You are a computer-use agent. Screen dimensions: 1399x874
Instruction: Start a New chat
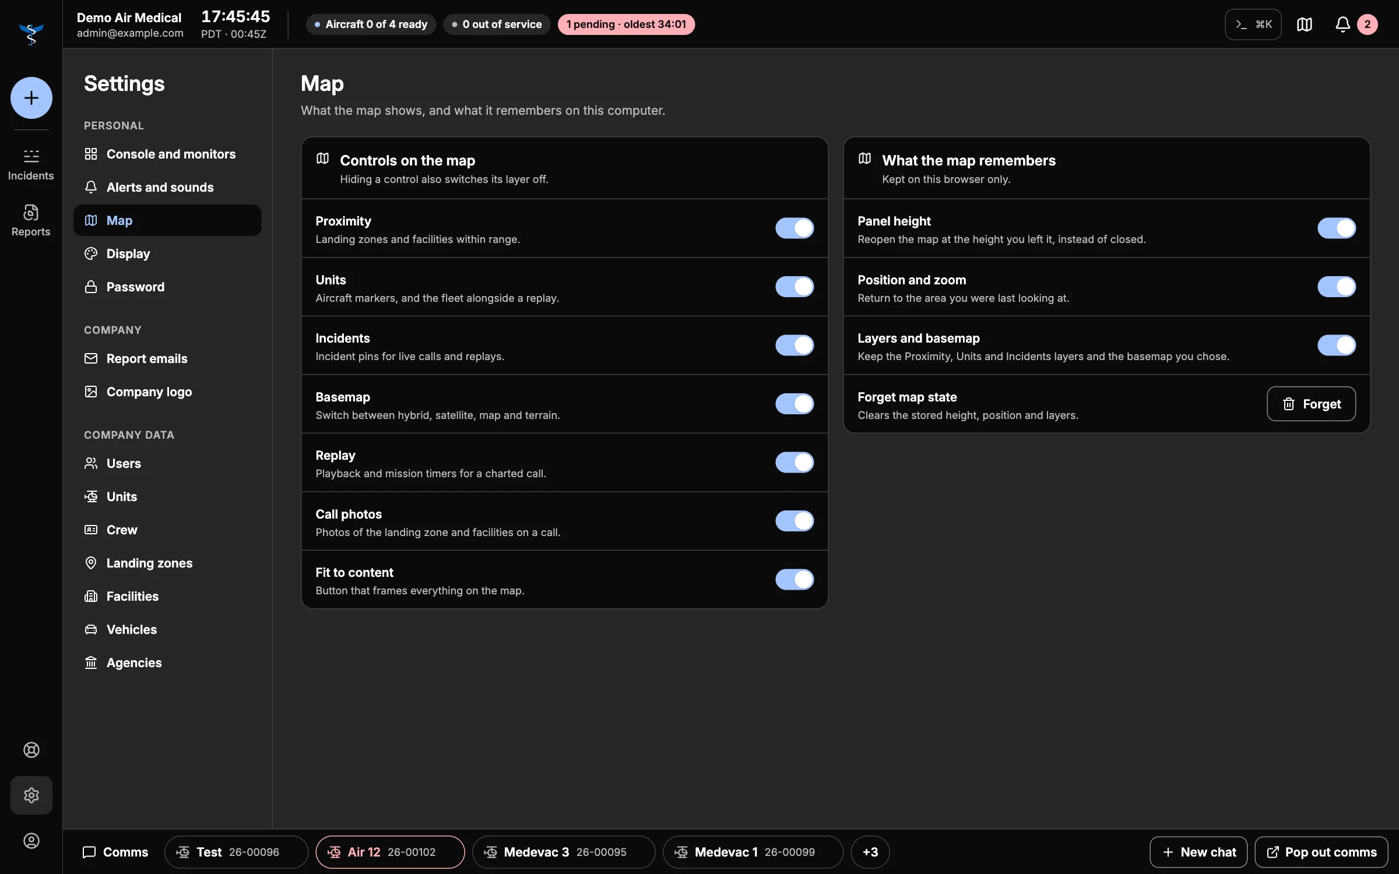click(x=1198, y=852)
